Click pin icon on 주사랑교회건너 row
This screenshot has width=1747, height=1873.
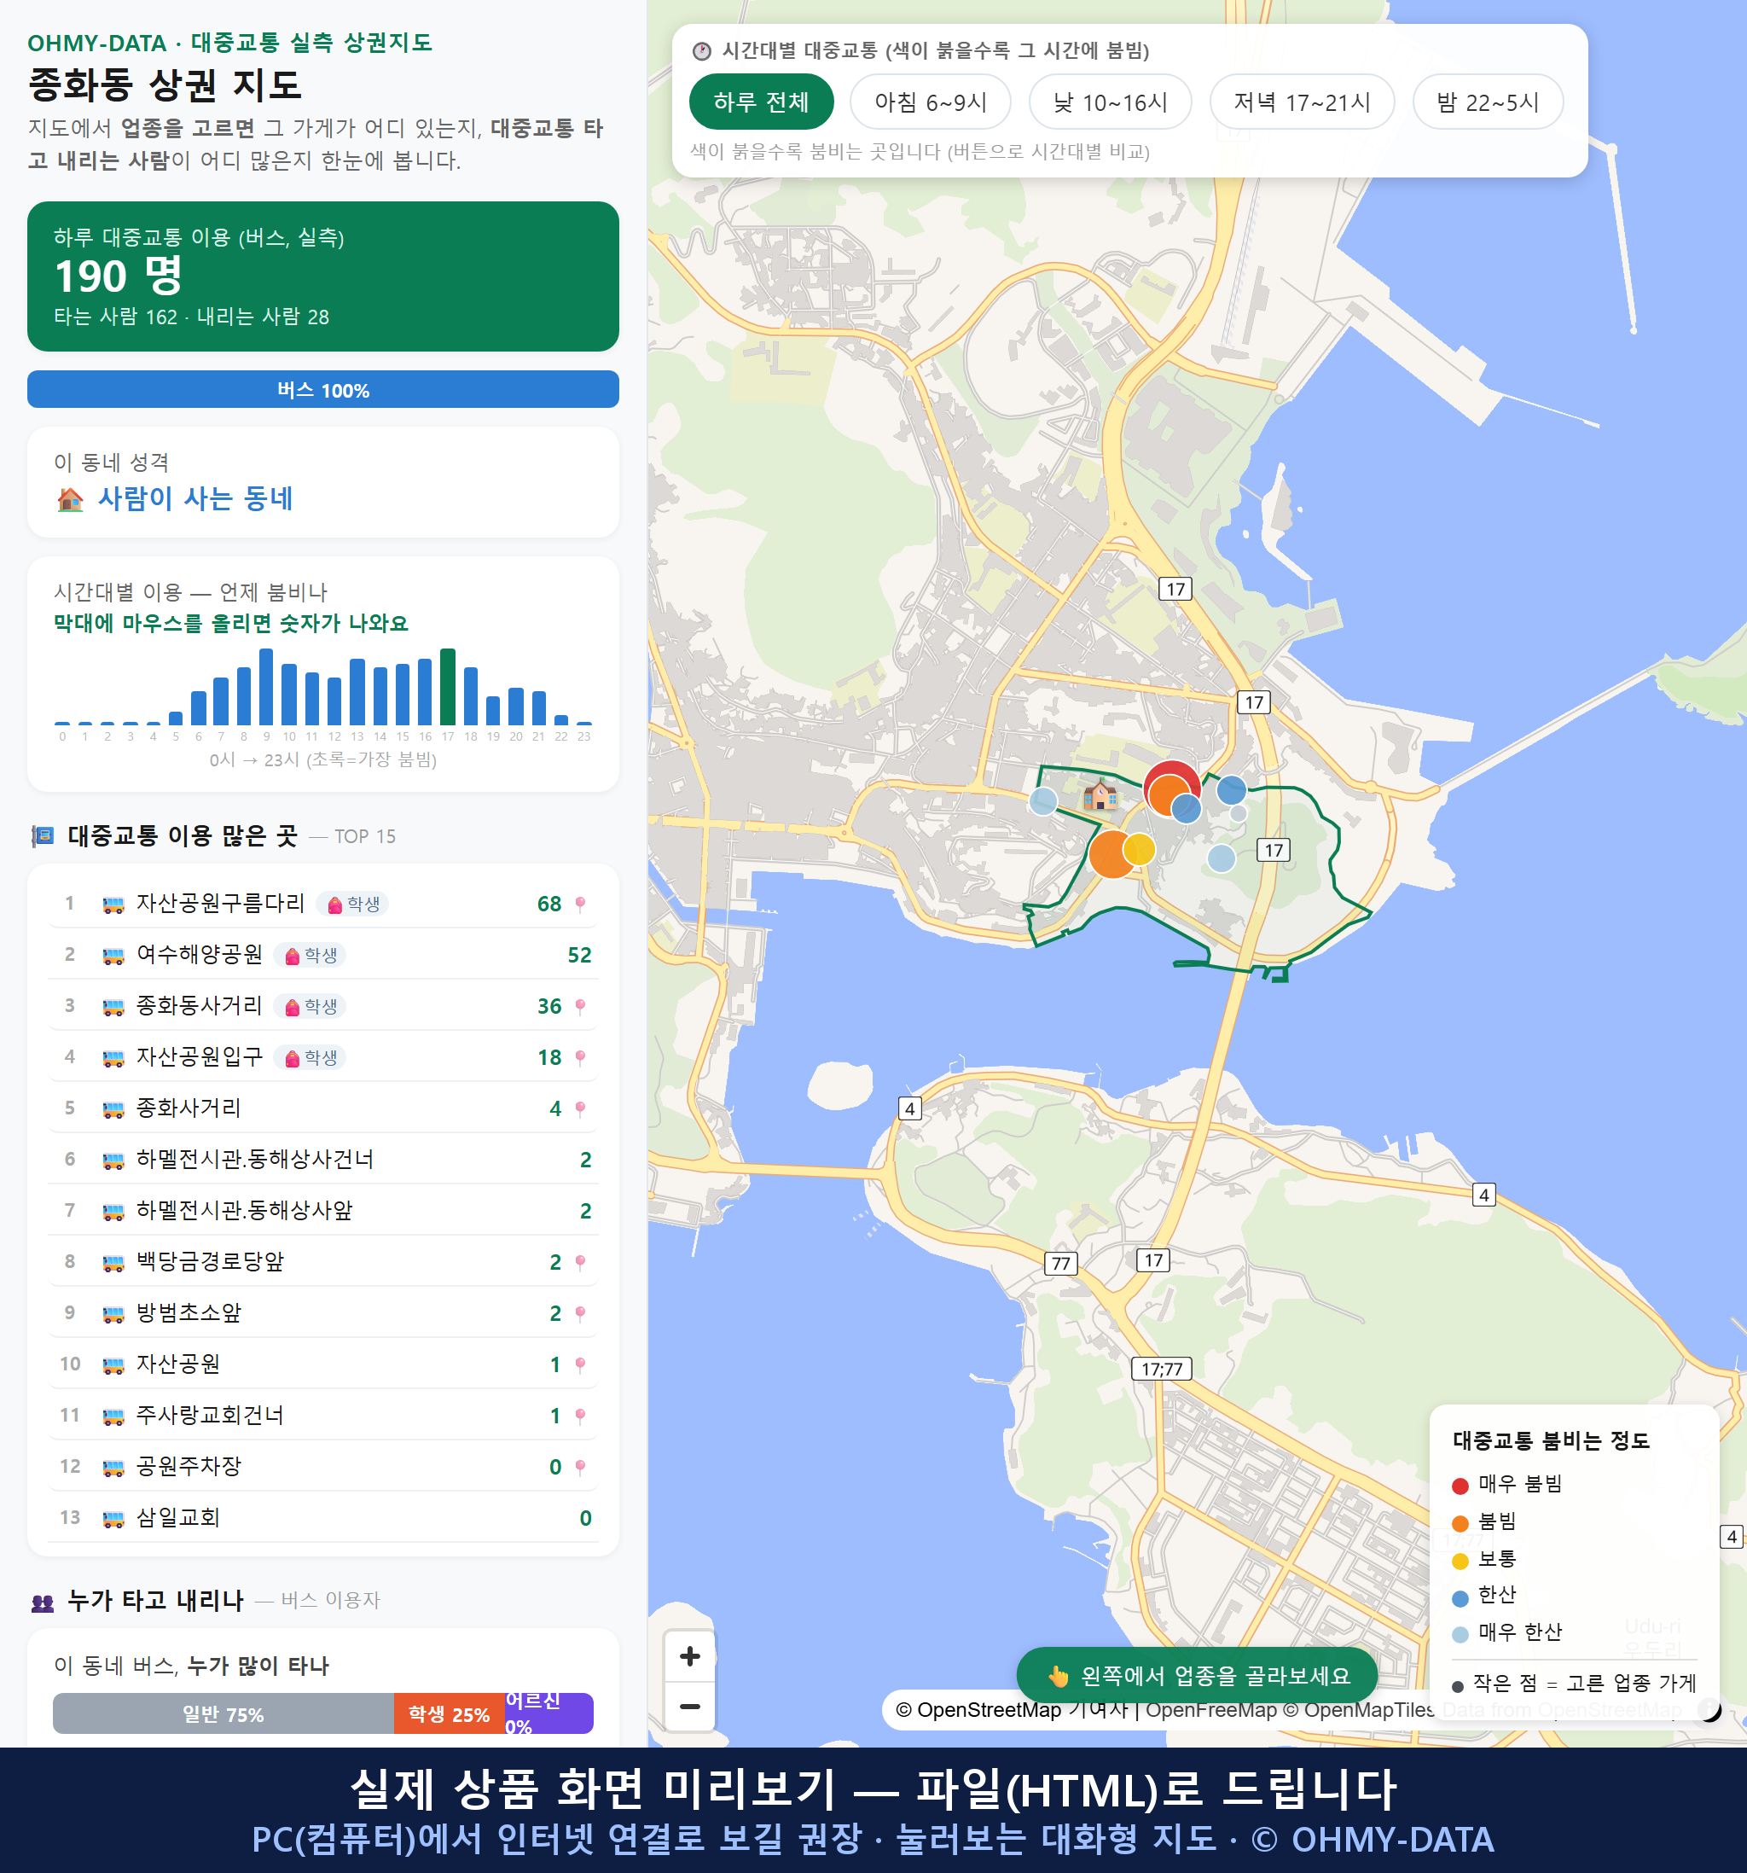(x=580, y=1416)
